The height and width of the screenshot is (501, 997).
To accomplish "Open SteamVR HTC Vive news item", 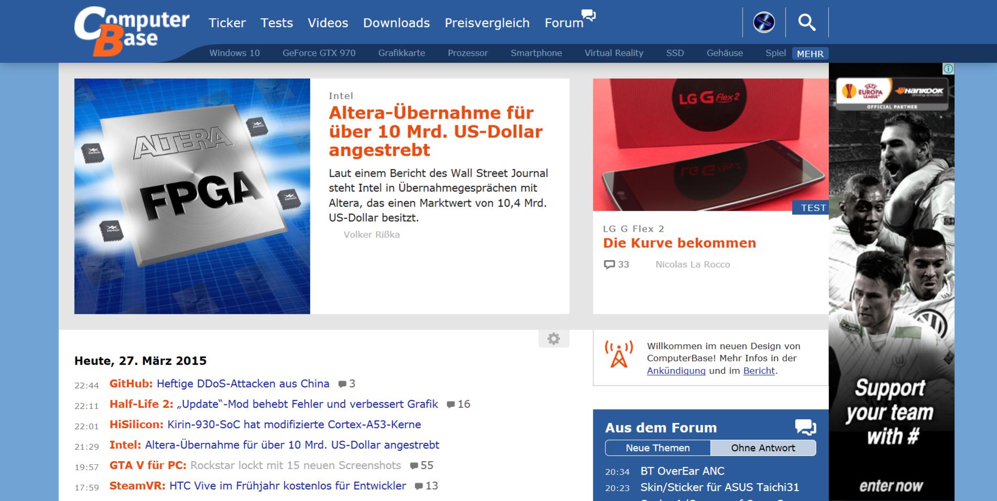I will (x=257, y=486).
